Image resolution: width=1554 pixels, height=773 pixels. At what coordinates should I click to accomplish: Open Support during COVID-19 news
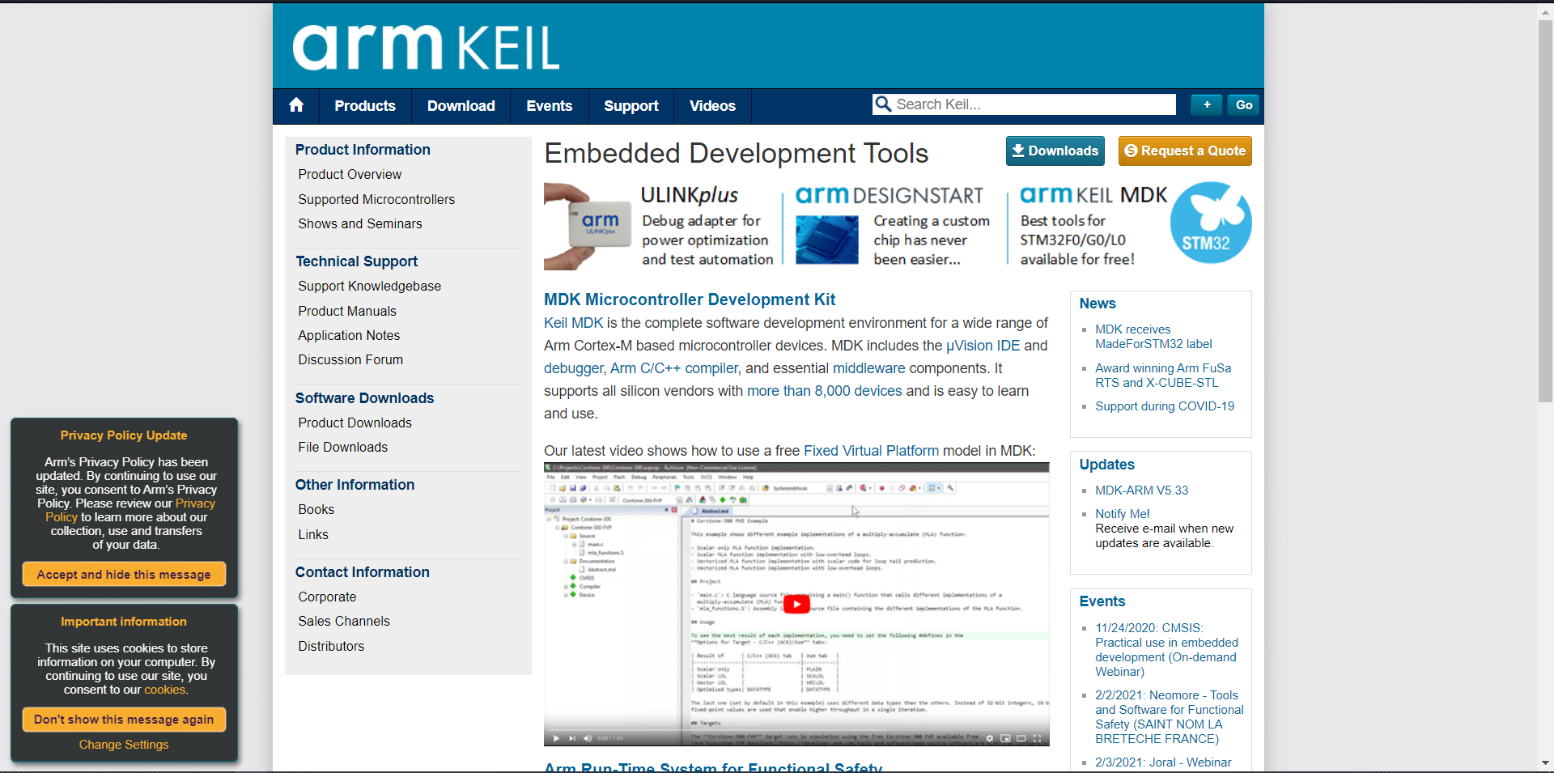point(1165,406)
